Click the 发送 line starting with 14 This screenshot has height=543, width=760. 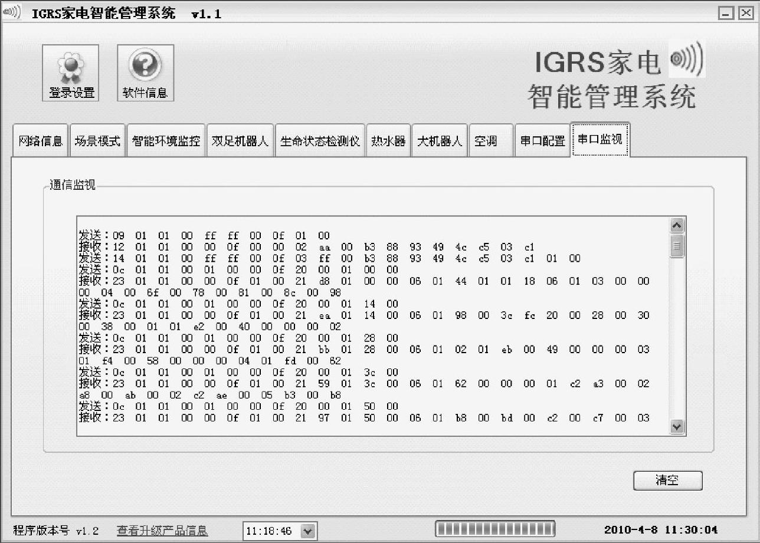pos(330,258)
